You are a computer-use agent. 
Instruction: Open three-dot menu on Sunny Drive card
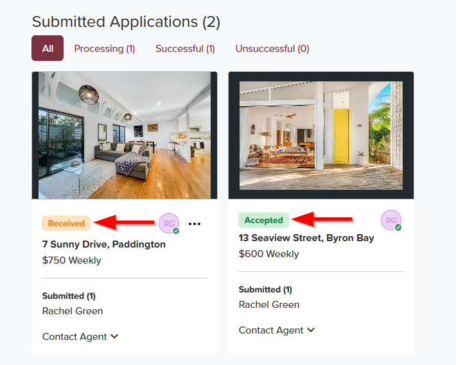click(x=195, y=224)
